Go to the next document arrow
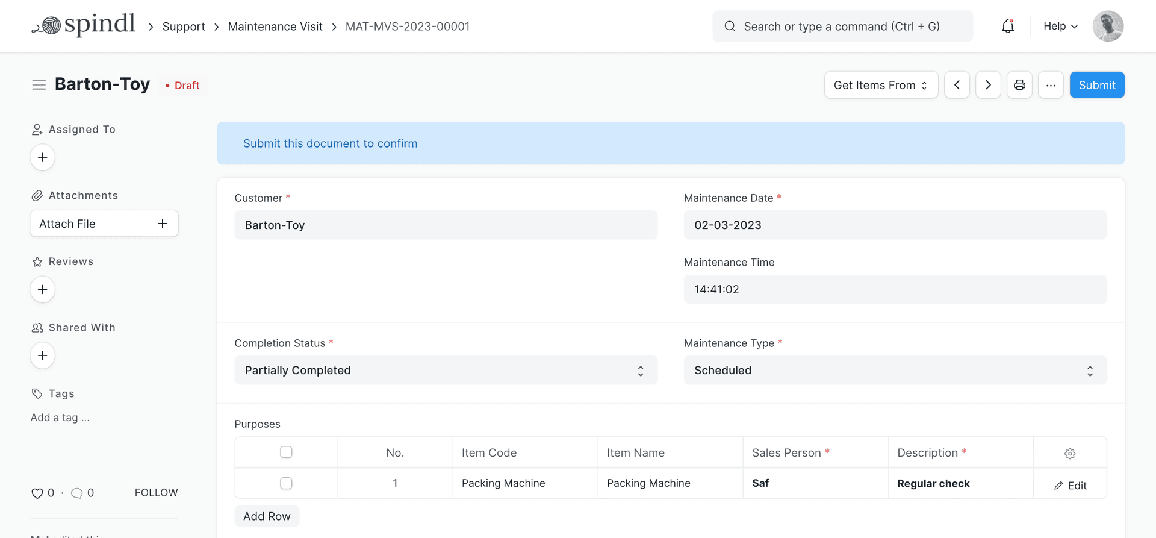This screenshot has height=538, width=1156. [x=988, y=85]
